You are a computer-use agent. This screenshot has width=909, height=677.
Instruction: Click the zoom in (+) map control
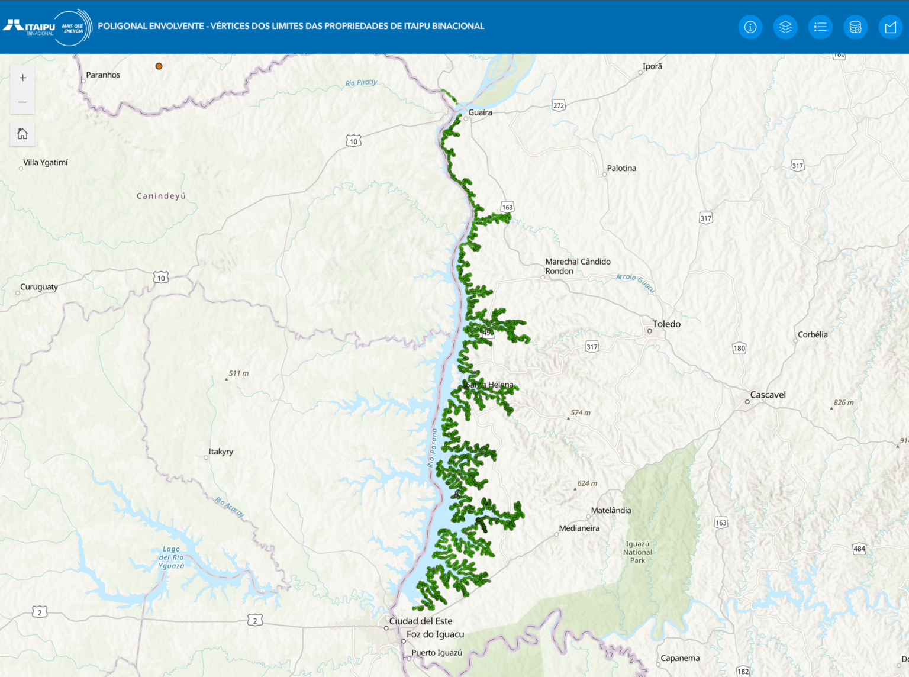click(x=22, y=78)
